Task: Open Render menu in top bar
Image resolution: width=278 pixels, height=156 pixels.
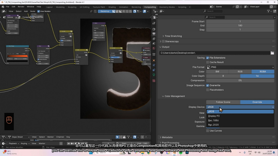Action: click(x=21, y=7)
